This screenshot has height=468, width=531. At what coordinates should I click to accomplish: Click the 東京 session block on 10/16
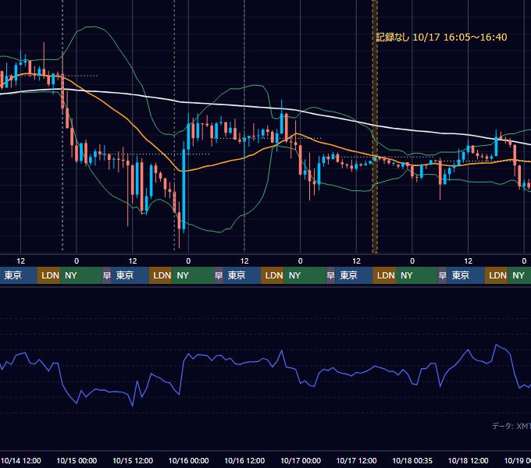242,275
